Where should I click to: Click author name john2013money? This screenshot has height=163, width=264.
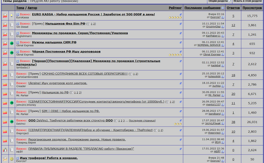coord(26,105)
